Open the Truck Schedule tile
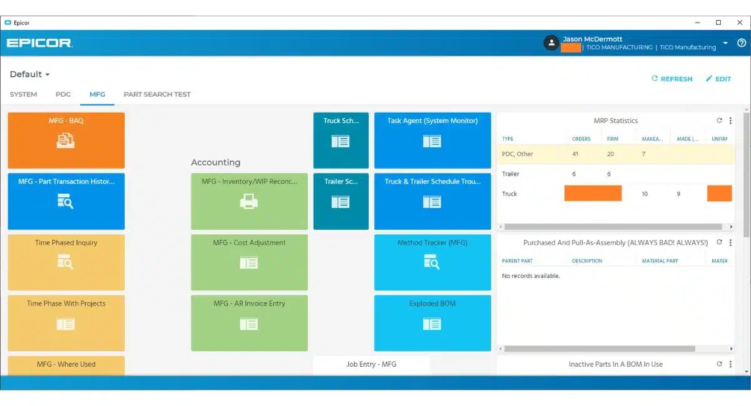This screenshot has height=406, width=751. point(341,141)
